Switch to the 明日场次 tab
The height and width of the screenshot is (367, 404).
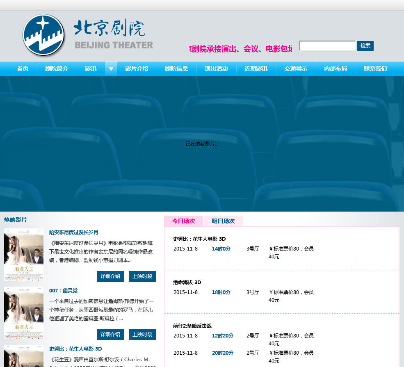tap(224, 221)
